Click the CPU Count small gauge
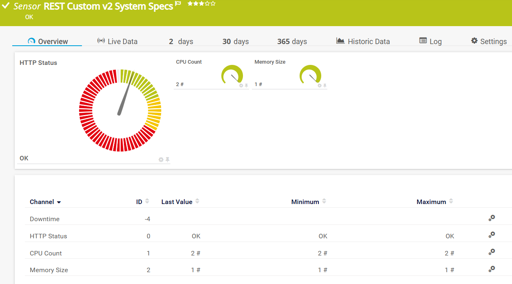This screenshot has width=512, height=284. coord(232,75)
